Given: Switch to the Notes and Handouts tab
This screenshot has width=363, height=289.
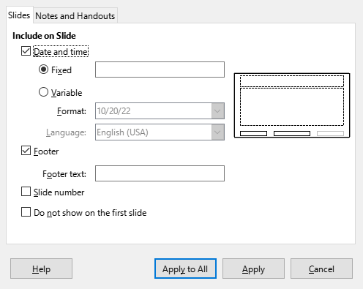Looking at the screenshot, I should [x=75, y=16].
